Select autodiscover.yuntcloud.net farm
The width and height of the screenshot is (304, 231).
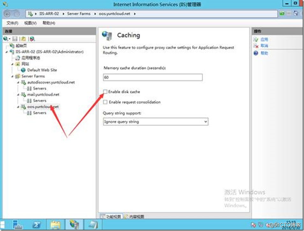[x=51, y=82]
